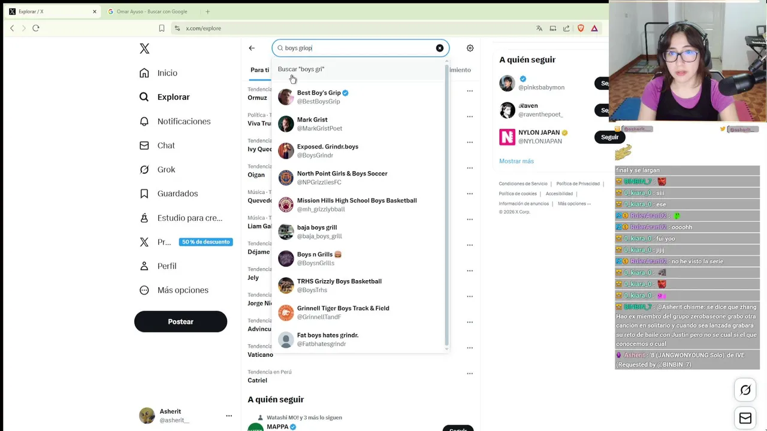Click the translate page icon
The width and height of the screenshot is (767, 431).
[539, 28]
